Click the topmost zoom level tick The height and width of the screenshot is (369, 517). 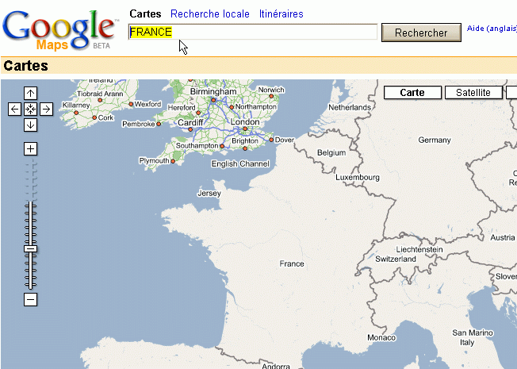[x=30, y=163]
